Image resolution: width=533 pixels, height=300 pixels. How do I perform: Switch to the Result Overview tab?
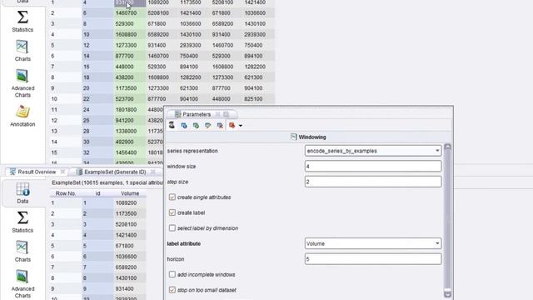tap(37, 172)
